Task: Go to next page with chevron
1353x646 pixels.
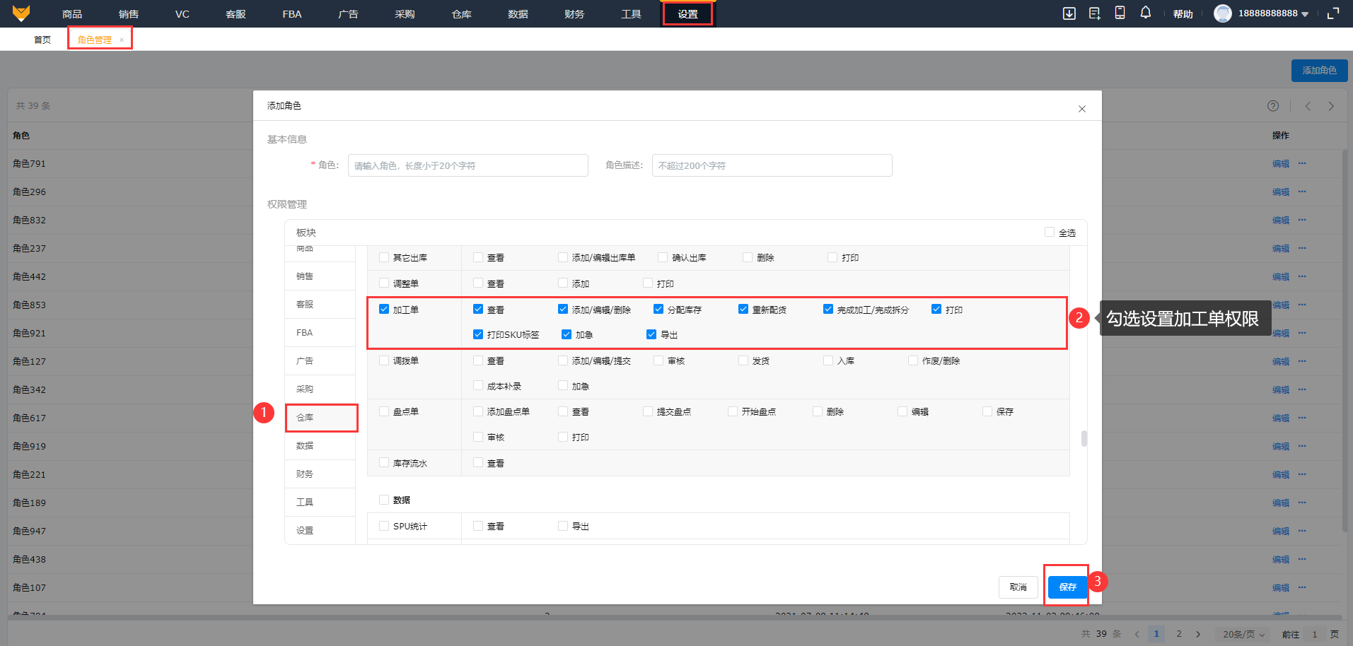Action: (x=1198, y=634)
